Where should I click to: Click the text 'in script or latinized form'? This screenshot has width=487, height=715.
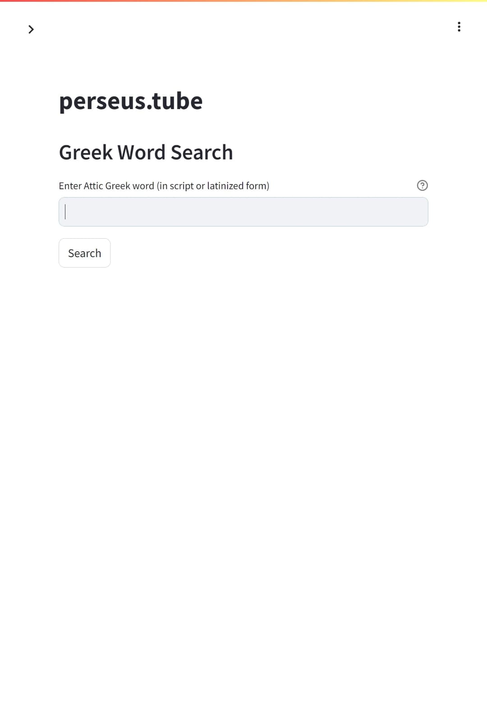click(x=213, y=186)
